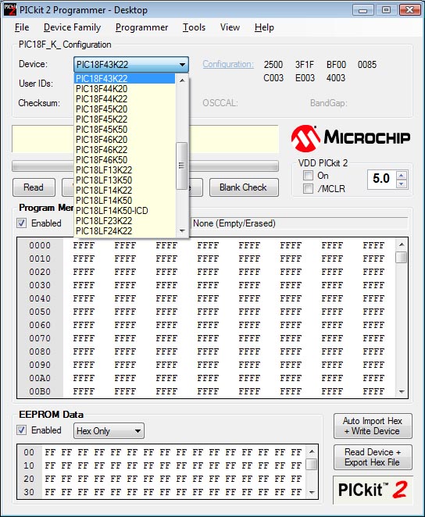Click configuration word 0085
425x517 pixels.
pyautogui.click(x=367, y=65)
